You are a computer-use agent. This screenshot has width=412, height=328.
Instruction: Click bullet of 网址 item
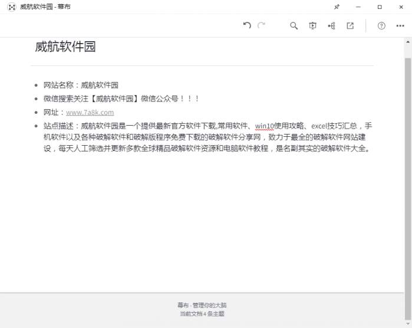pos(37,113)
